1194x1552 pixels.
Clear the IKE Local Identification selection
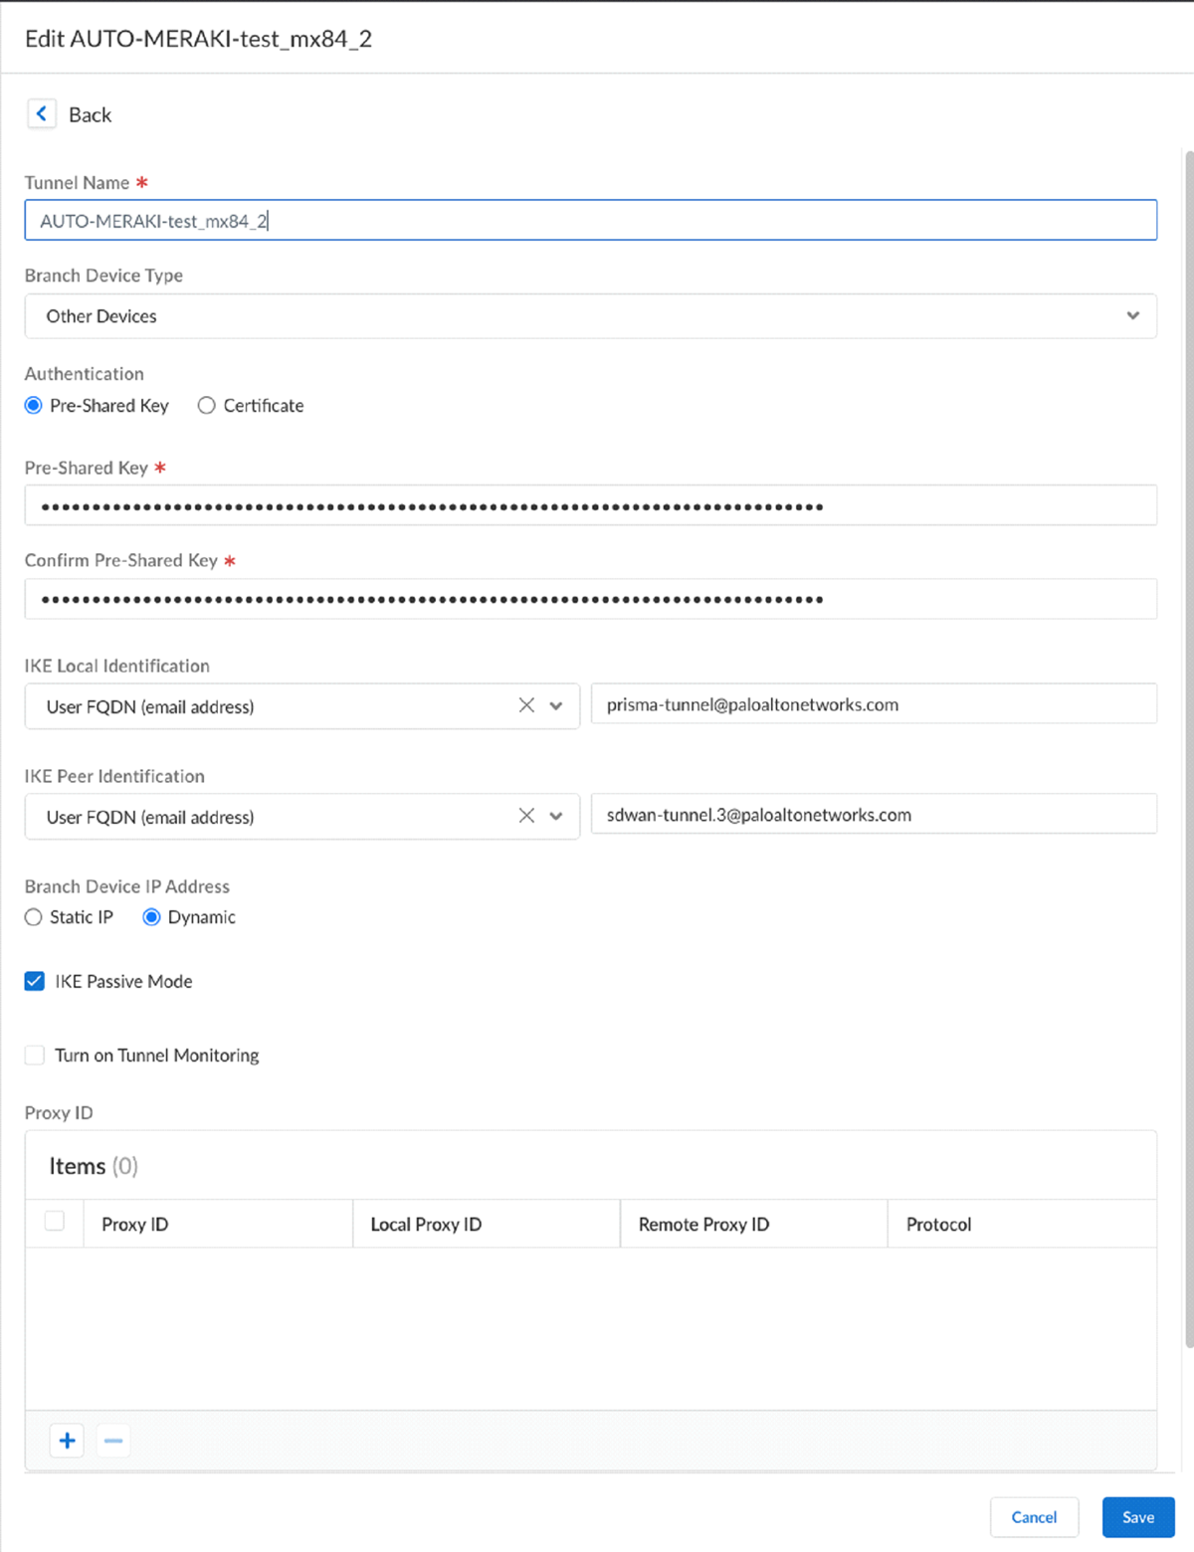click(x=526, y=705)
